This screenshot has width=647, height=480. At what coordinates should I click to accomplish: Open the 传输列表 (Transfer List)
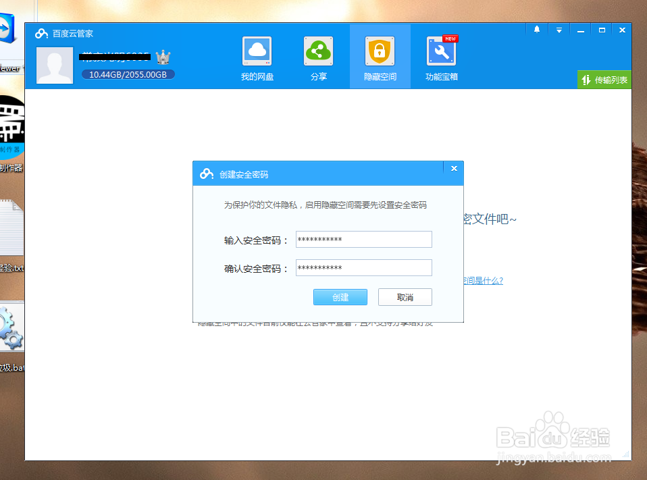[604, 79]
